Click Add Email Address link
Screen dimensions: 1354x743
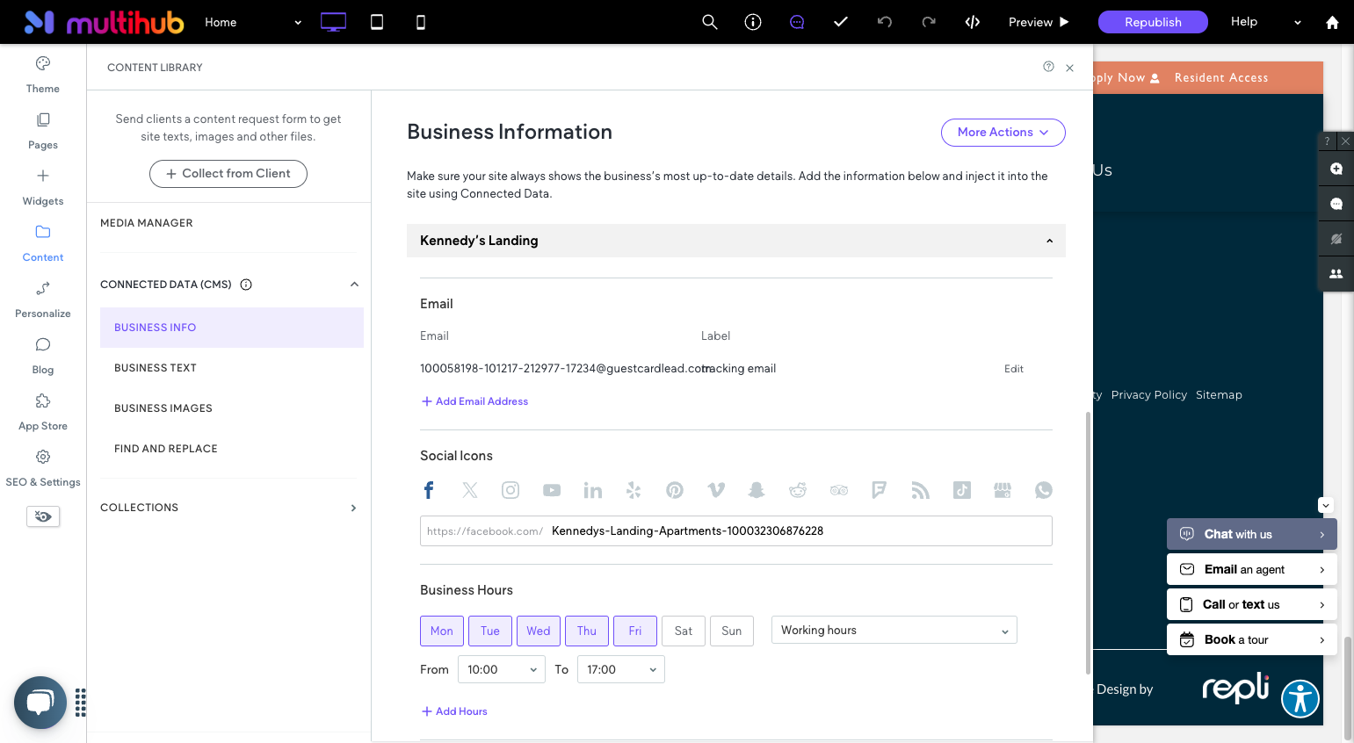[475, 401]
